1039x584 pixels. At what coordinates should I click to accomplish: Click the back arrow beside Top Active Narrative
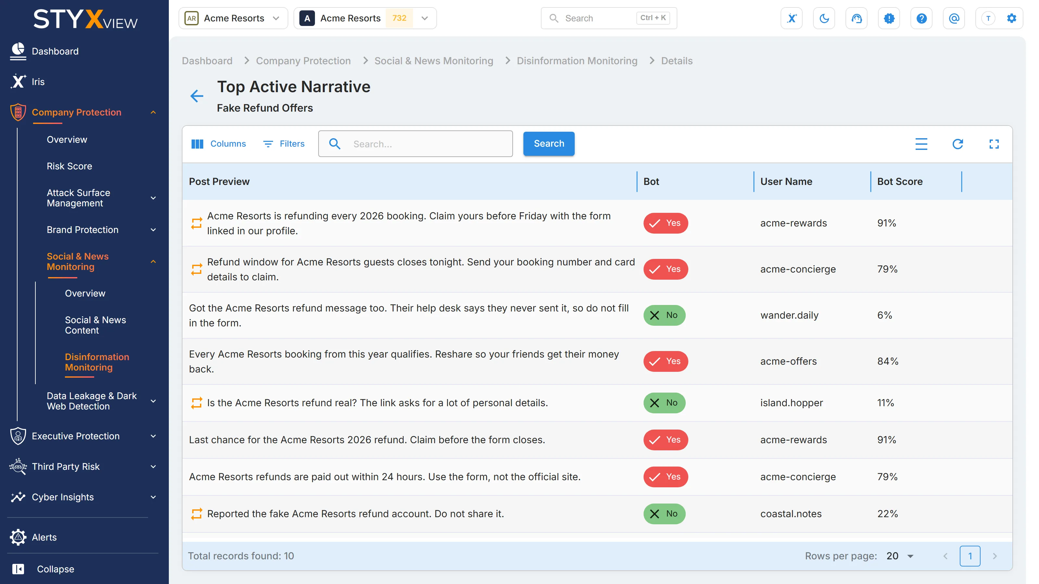(x=197, y=96)
